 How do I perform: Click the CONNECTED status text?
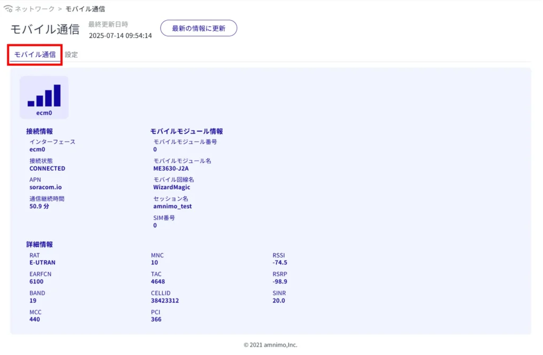[x=47, y=168]
